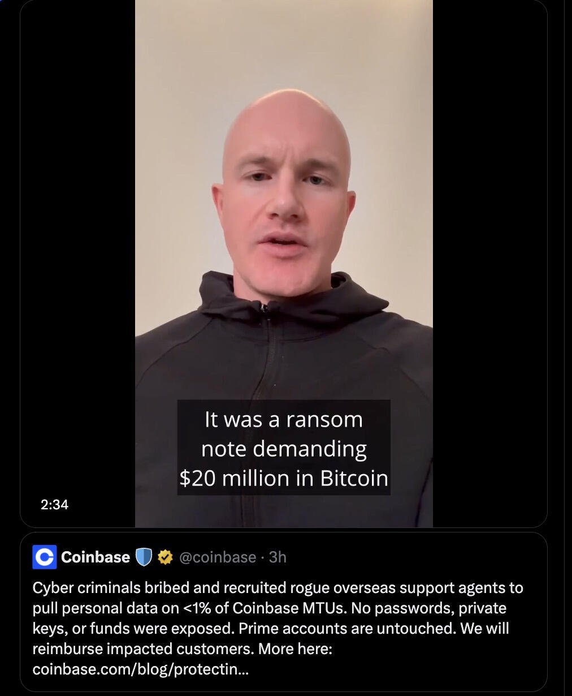Open the coinbase.com/blog/protectin... link

pos(141,669)
